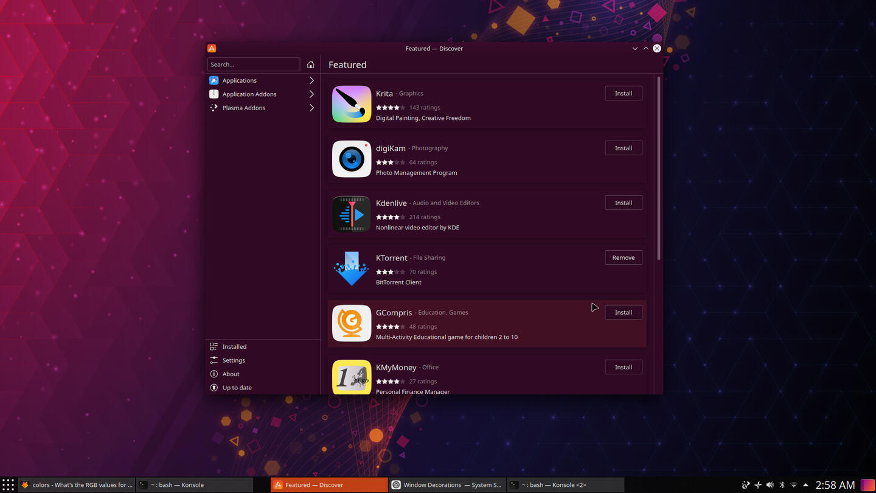Remove KTorrent

click(624, 257)
